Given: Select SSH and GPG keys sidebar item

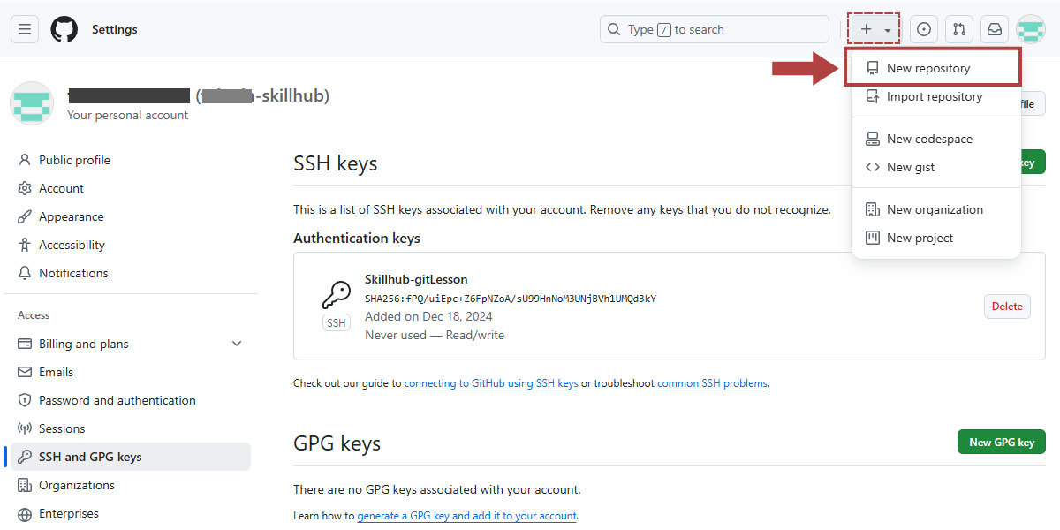Looking at the screenshot, I should click(131, 457).
